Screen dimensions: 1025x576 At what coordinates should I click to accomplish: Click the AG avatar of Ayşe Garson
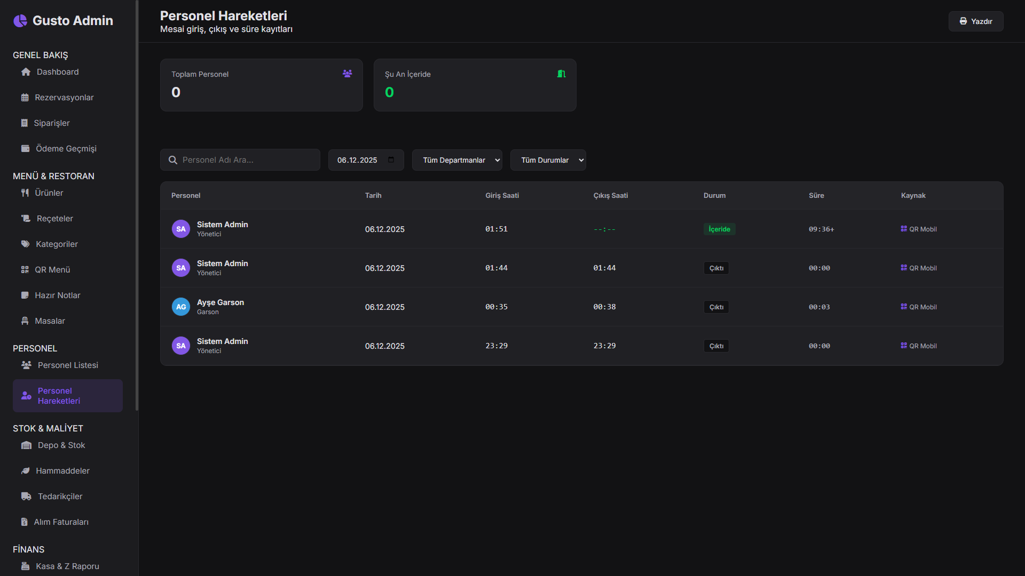pyautogui.click(x=181, y=307)
